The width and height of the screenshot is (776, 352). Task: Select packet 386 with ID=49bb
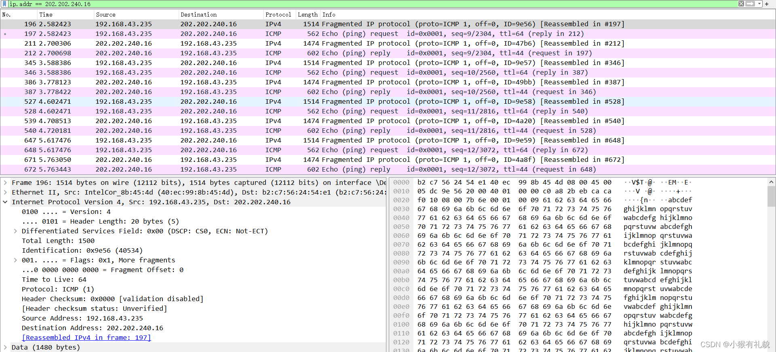(388, 82)
